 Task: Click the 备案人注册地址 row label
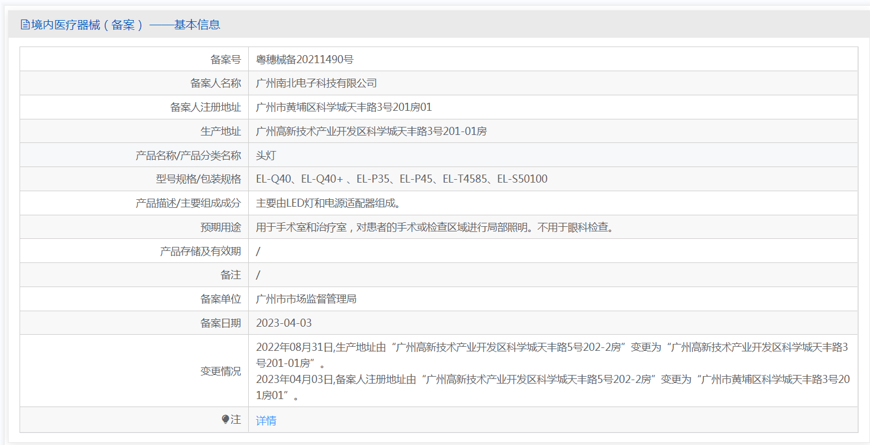pyautogui.click(x=206, y=107)
